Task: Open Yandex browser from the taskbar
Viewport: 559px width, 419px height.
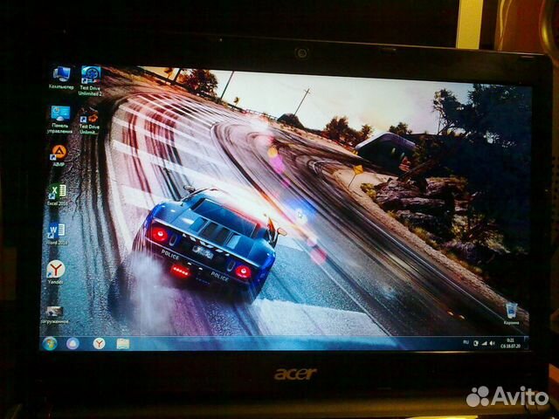Action: point(99,343)
